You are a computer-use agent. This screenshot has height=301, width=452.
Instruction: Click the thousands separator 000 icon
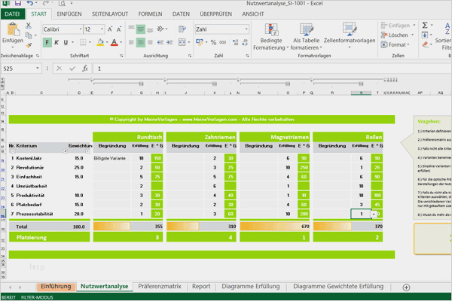coord(223,42)
